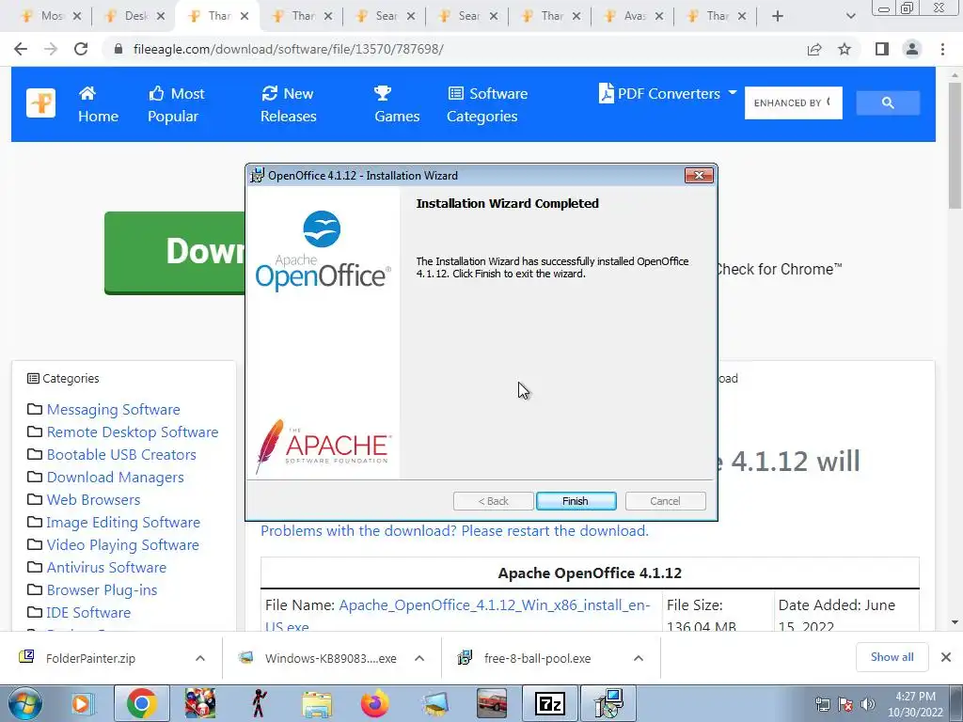
Task: Open the free-8-ball-pool.exe download item
Action: (x=537, y=658)
